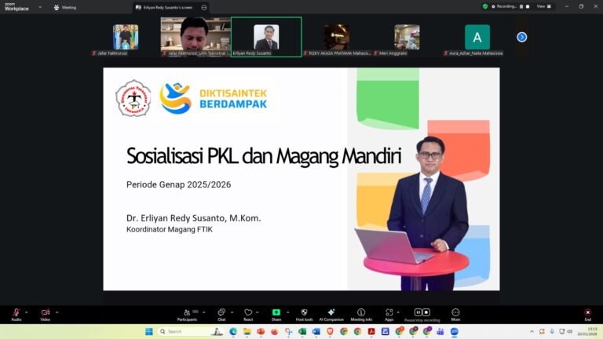The height and width of the screenshot is (339, 603).
Task: Open Excel from taskbar
Action: 302,331
